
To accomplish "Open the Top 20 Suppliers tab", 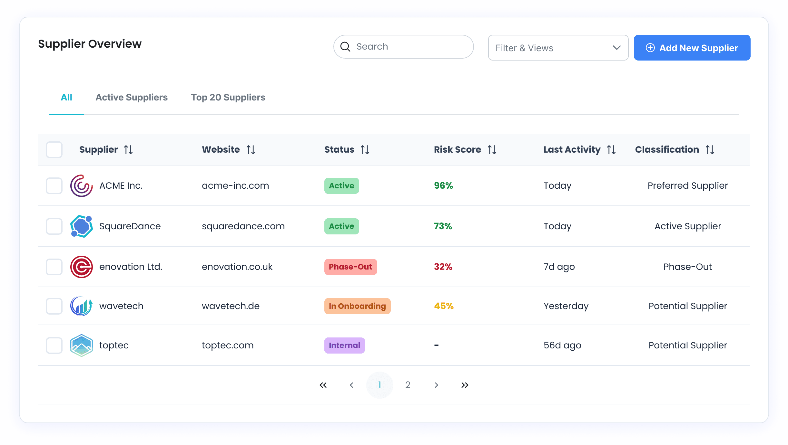I will [228, 97].
